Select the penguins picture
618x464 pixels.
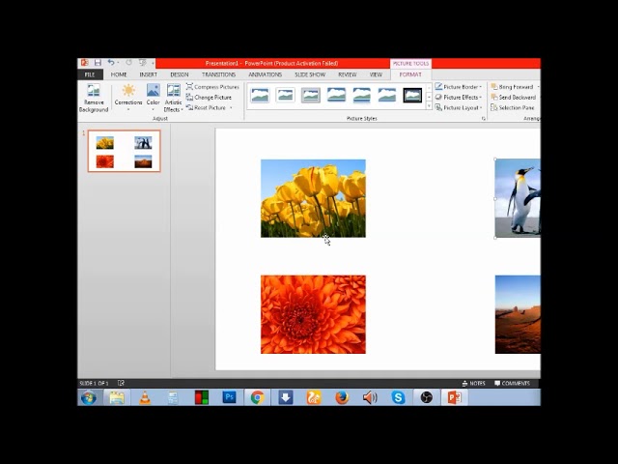pyautogui.click(x=518, y=198)
